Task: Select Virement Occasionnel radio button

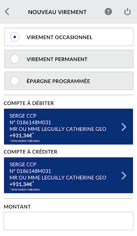Action: (x=15, y=37)
